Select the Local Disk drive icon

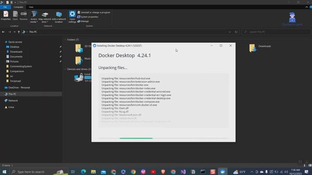tap(79, 77)
